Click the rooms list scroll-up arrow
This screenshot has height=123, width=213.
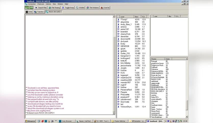(x=187, y=59)
